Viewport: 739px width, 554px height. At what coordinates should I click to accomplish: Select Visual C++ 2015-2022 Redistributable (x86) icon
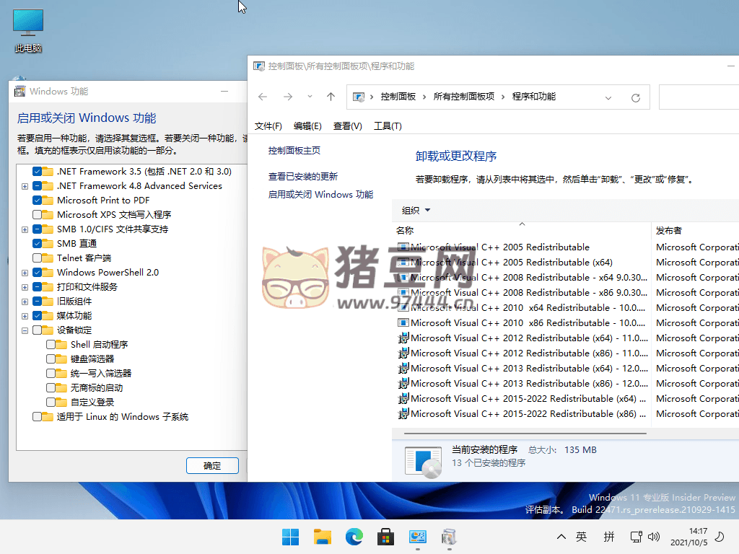click(403, 414)
